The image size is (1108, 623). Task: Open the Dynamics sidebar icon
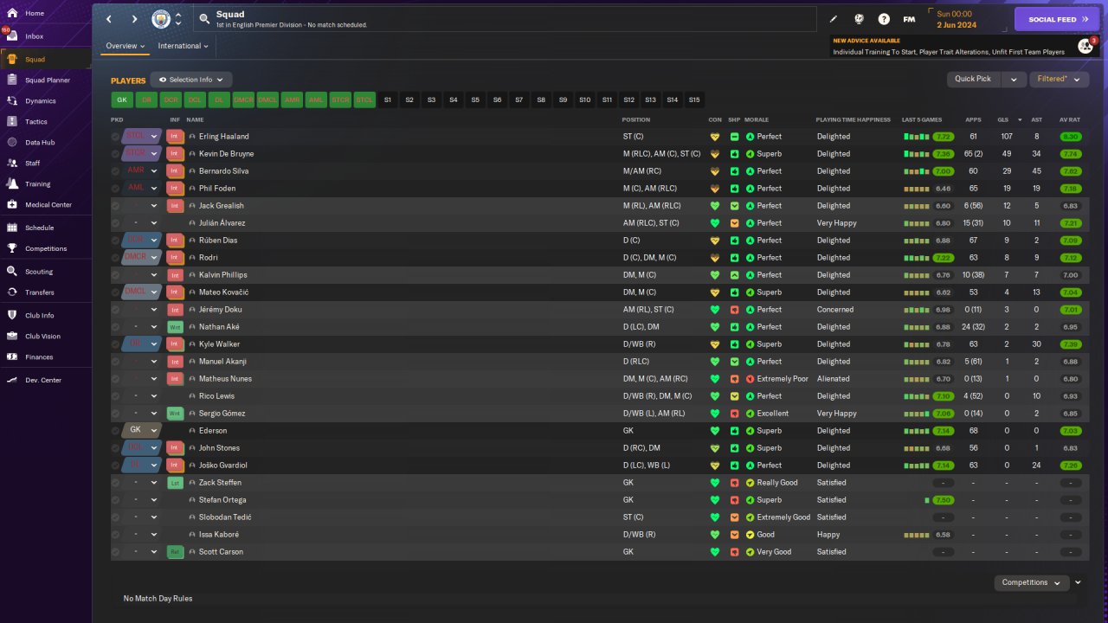[12, 101]
